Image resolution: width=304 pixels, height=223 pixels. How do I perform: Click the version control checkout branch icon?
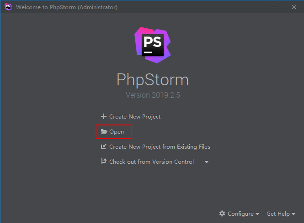(x=104, y=161)
